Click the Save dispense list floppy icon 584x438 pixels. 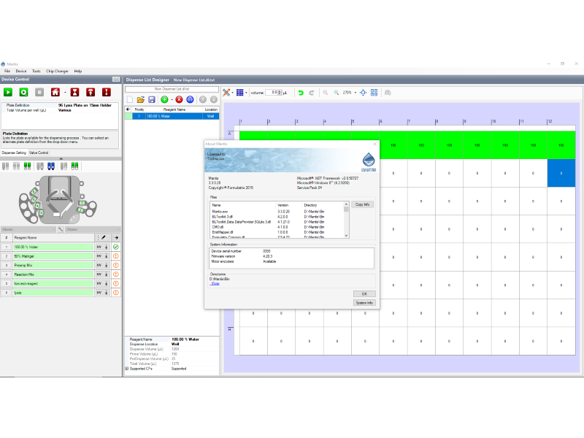pos(151,99)
